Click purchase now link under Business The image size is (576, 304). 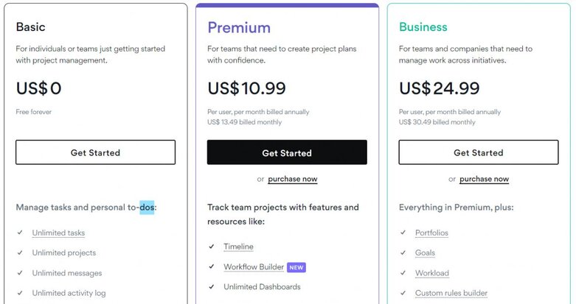[x=484, y=179]
